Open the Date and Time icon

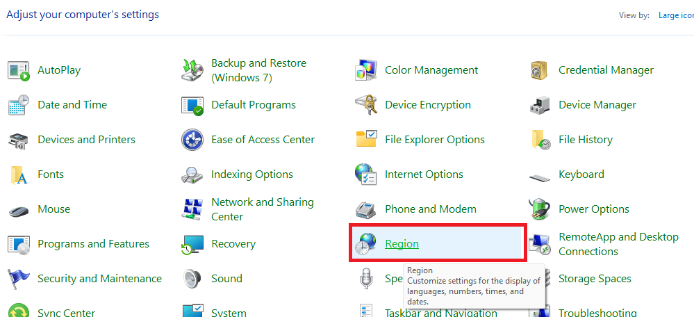pyautogui.click(x=19, y=105)
